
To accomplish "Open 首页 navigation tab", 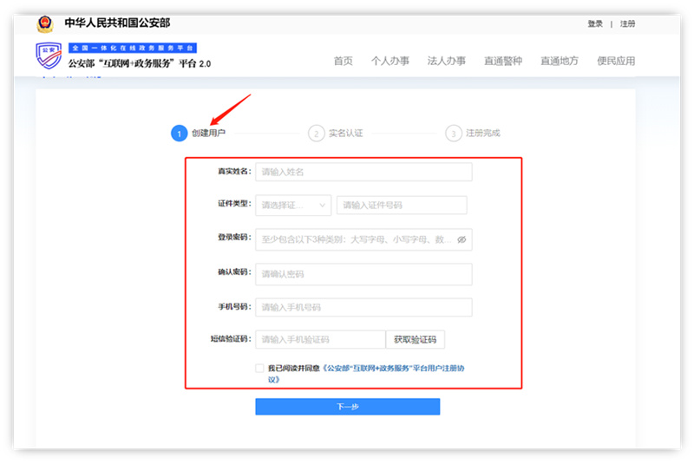I will click(x=344, y=61).
